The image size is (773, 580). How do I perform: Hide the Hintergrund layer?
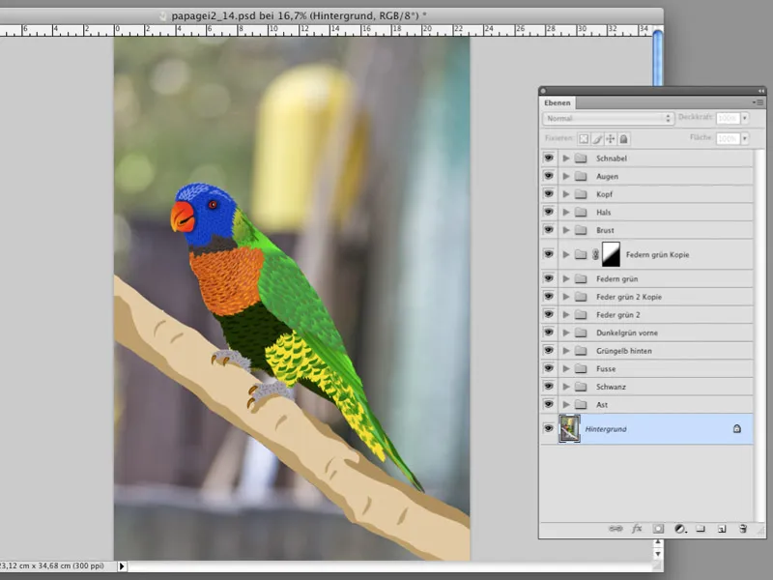(549, 428)
